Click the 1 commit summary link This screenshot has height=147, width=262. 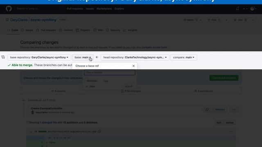click(59, 91)
